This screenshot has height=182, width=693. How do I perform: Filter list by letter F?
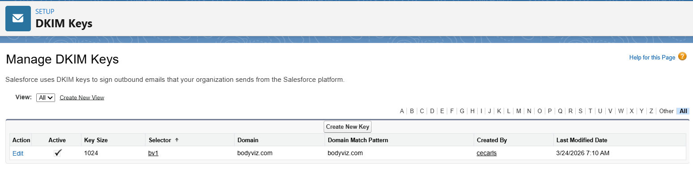[452, 111]
